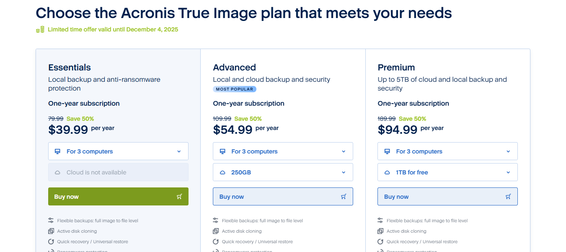This screenshot has height=252, width=566.
Task: Click the cloud icon beside 250GB
Action: (x=222, y=172)
